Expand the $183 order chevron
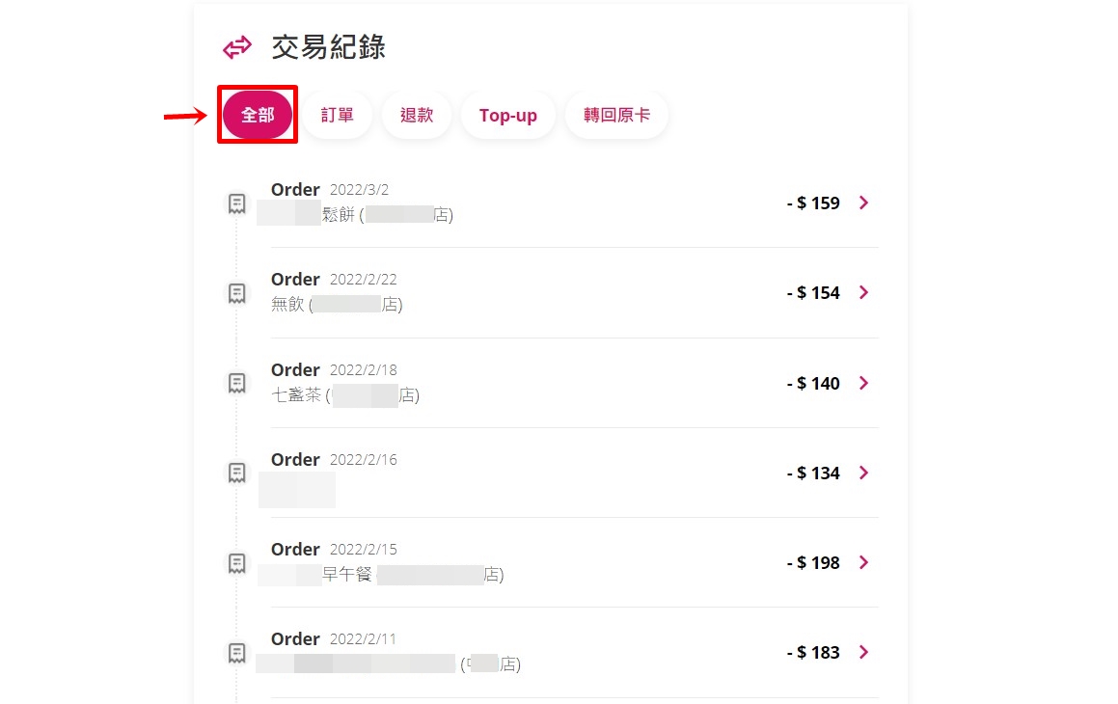 coord(864,653)
